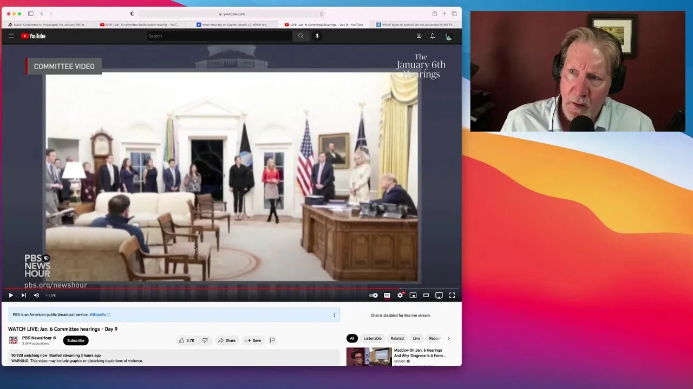Focus the YouTube search field
Viewport: 693px width, 389px height.
pyautogui.click(x=220, y=36)
